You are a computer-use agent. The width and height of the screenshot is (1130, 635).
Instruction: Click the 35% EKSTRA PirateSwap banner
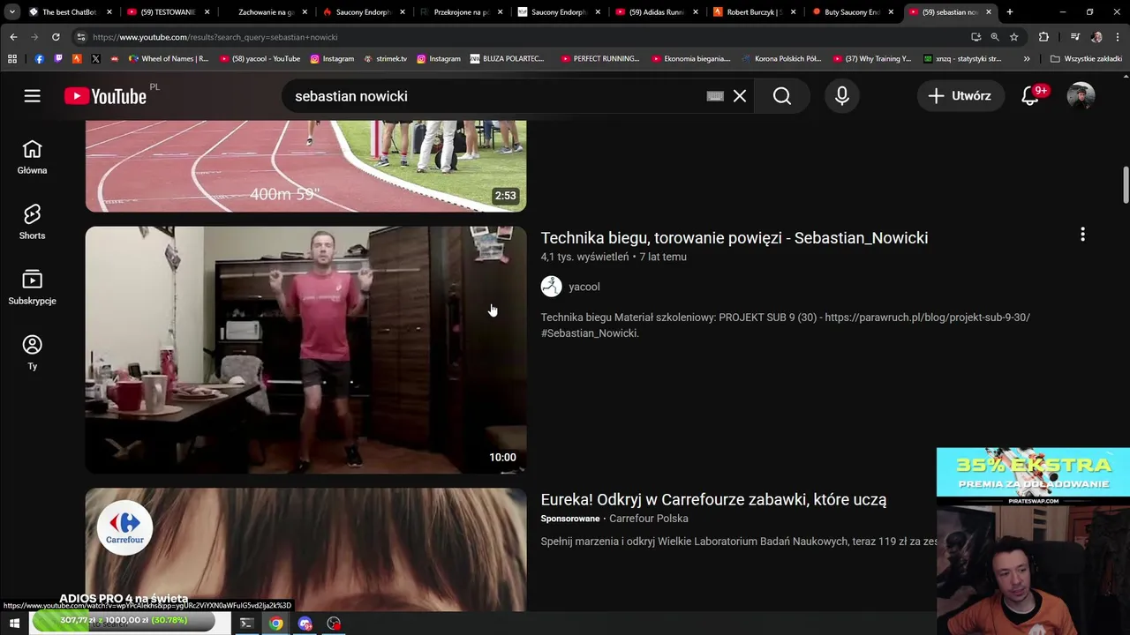[1033, 476]
